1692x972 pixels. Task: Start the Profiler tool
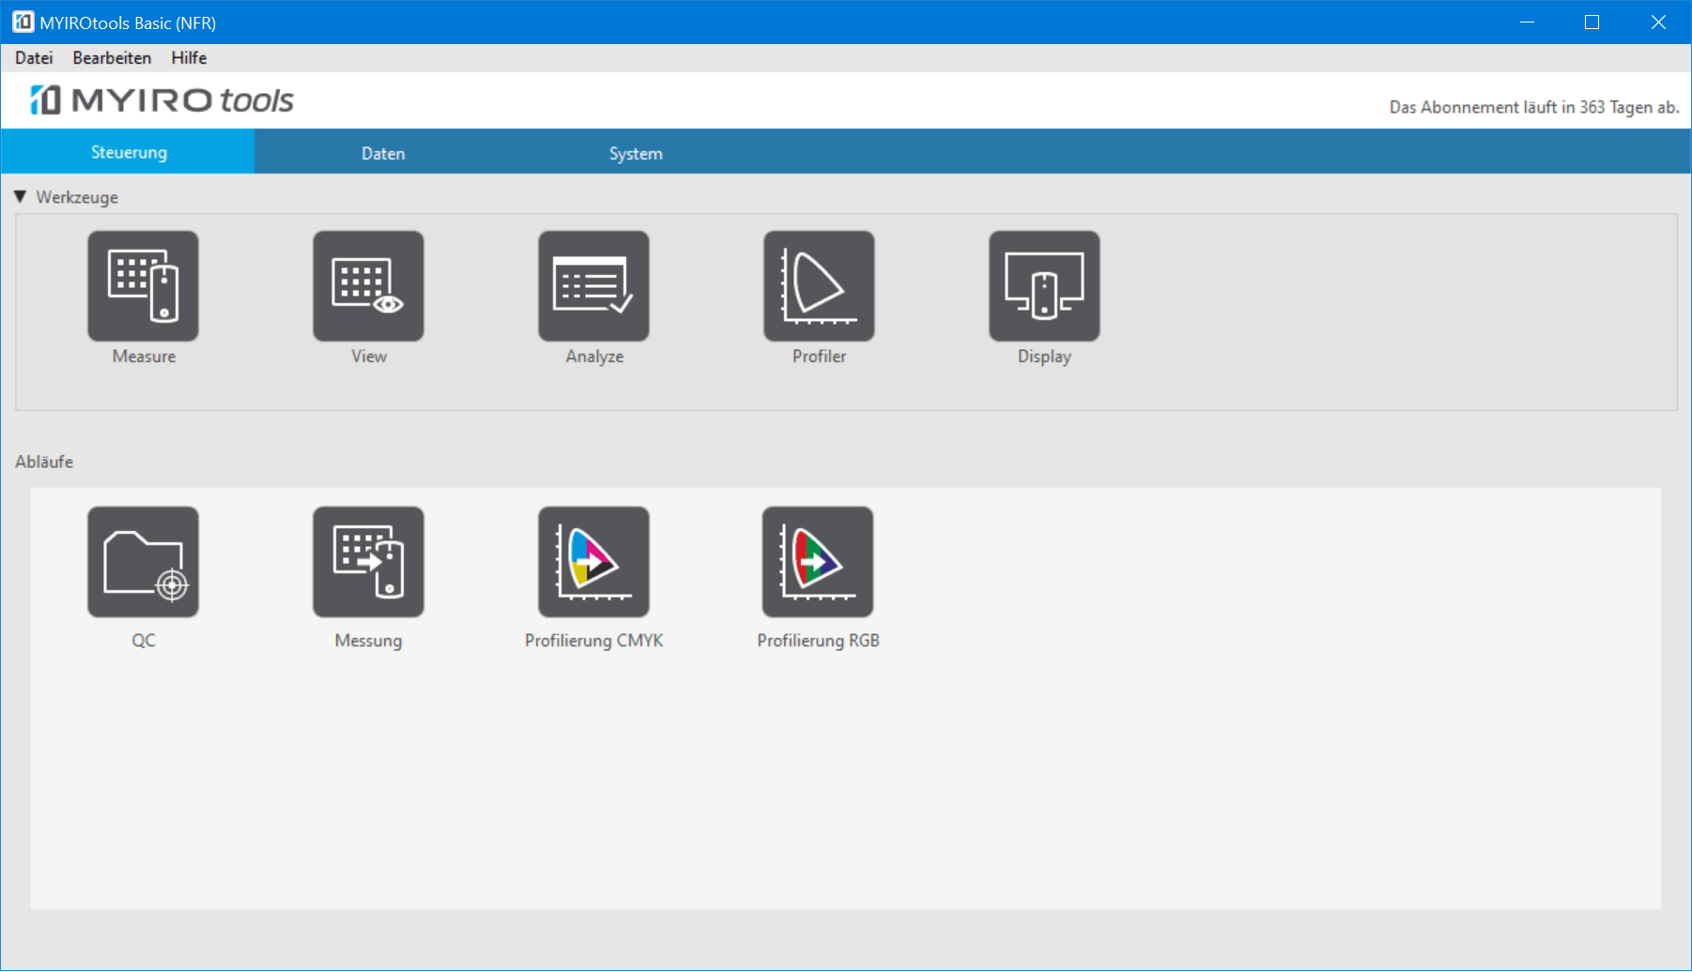819,286
